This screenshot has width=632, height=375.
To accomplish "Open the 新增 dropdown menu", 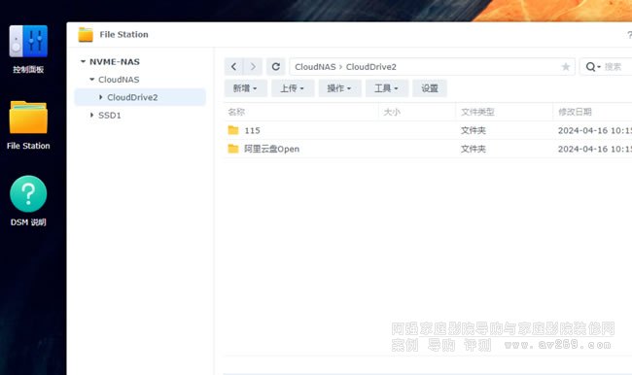I will [x=245, y=88].
